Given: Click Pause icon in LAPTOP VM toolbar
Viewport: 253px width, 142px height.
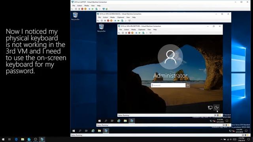Looking at the screenshot, I should (x=89, y=9).
